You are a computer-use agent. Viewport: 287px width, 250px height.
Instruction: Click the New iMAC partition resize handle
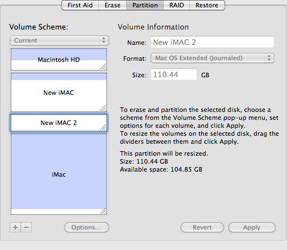pyautogui.click(x=103, y=108)
